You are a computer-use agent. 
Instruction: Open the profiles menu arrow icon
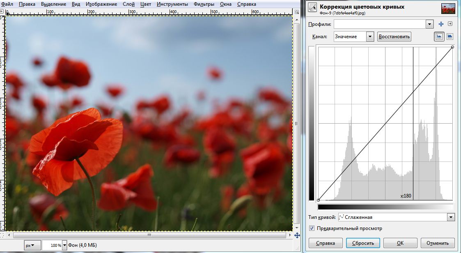pos(450,24)
